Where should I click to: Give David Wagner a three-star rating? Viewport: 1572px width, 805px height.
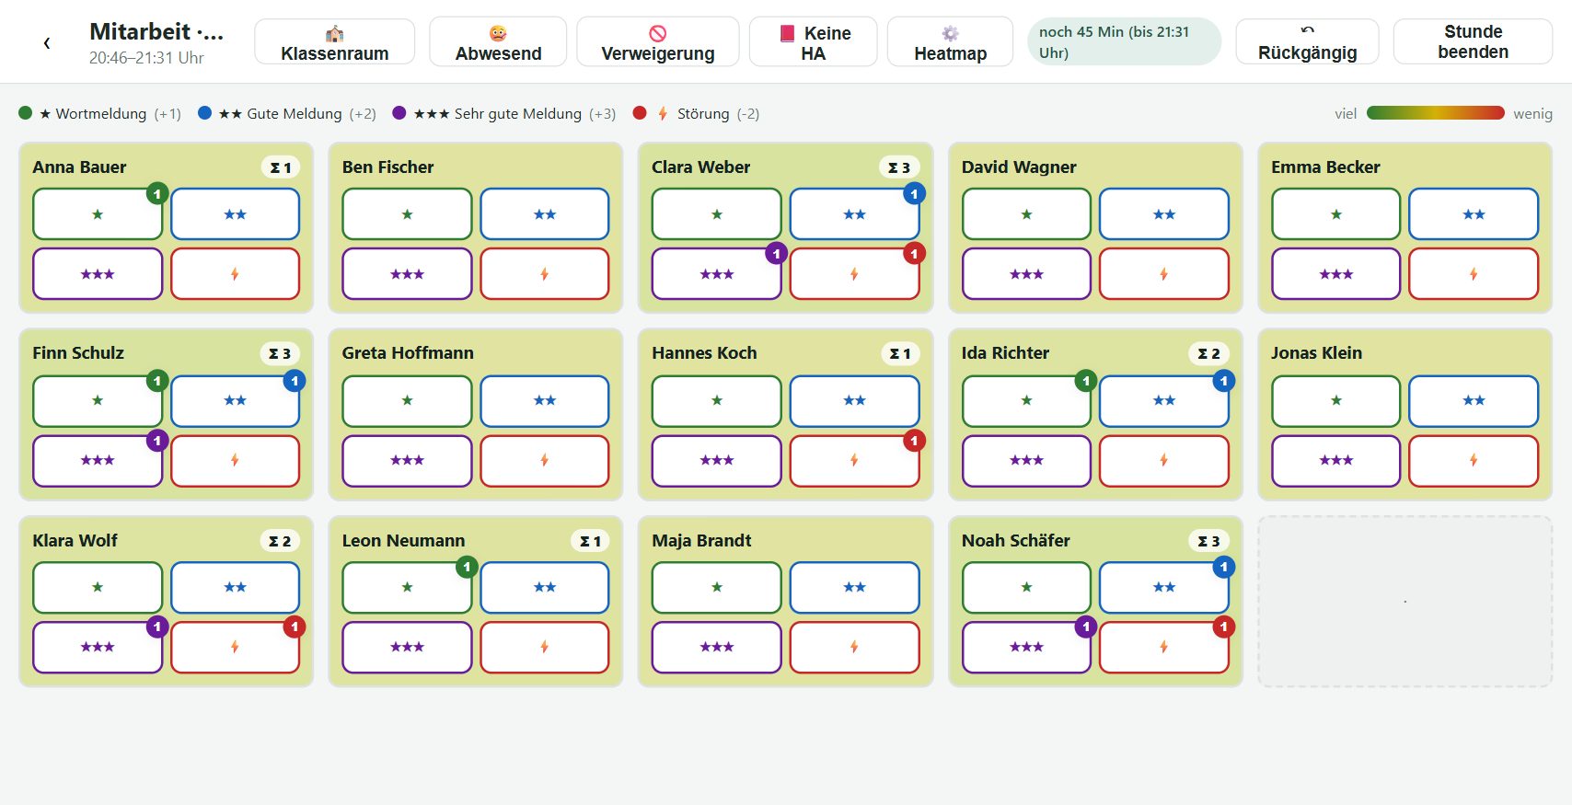pyautogui.click(x=1026, y=274)
